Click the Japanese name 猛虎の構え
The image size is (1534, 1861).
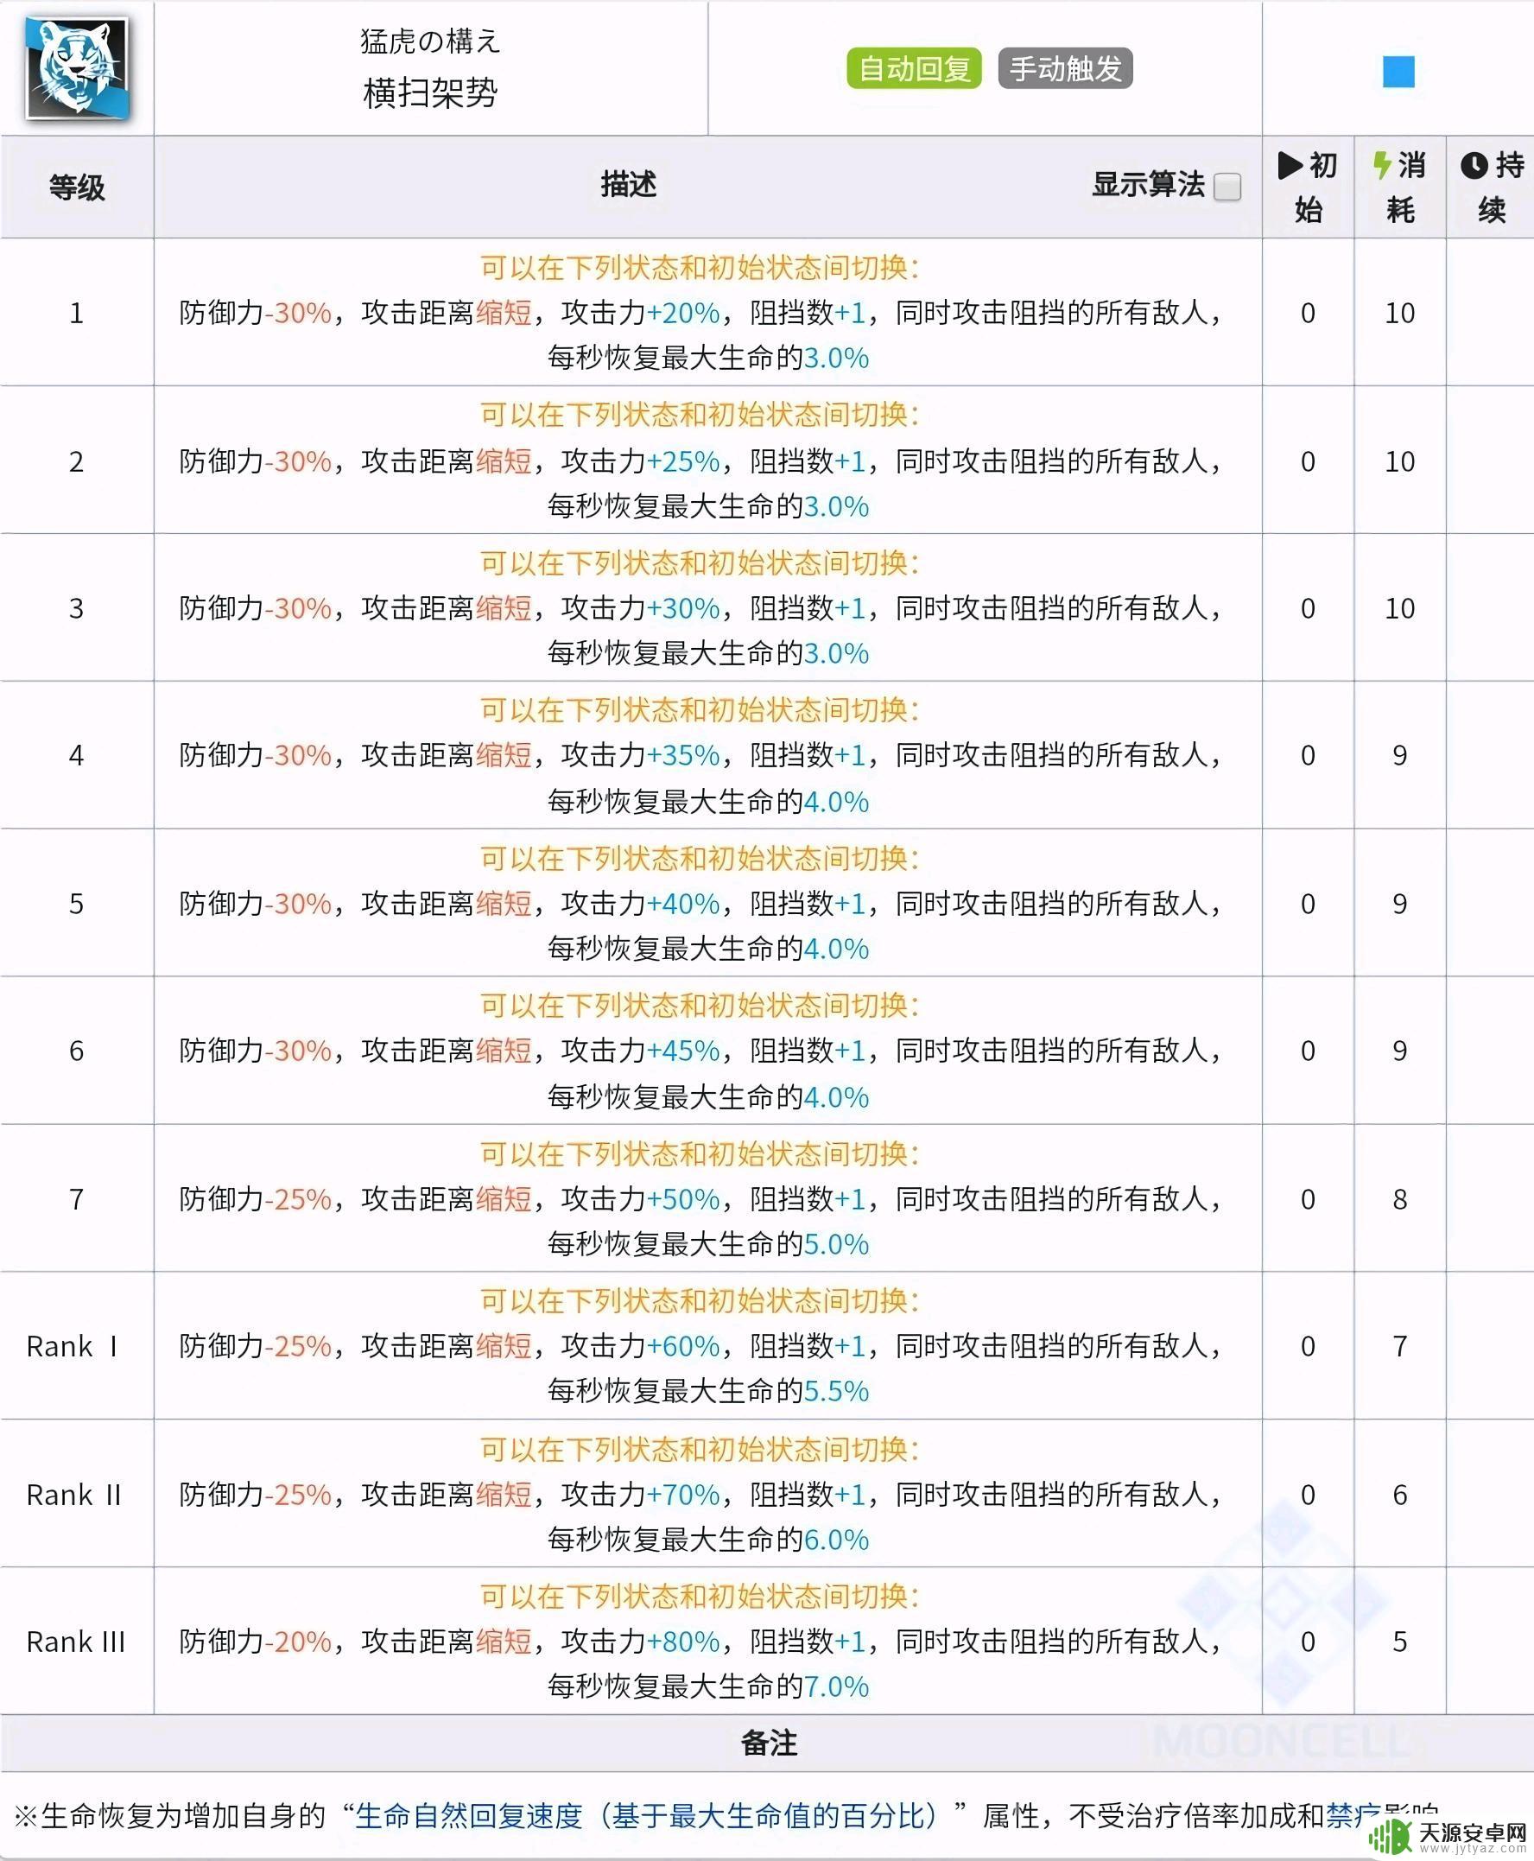(x=430, y=41)
